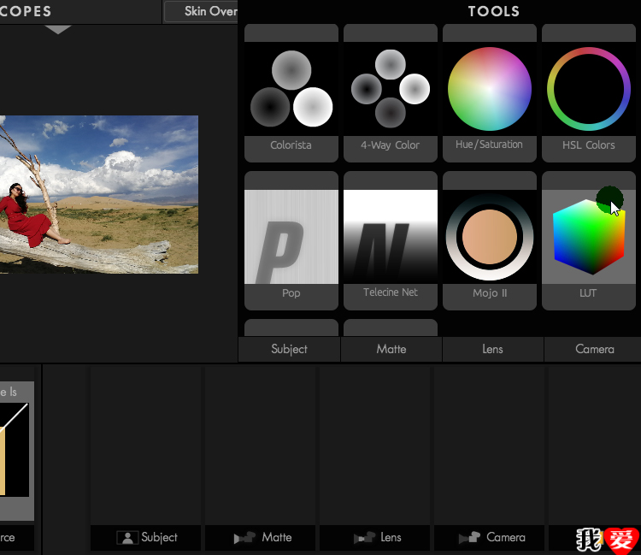Click the TOOLS panel heading

click(x=493, y=11)
